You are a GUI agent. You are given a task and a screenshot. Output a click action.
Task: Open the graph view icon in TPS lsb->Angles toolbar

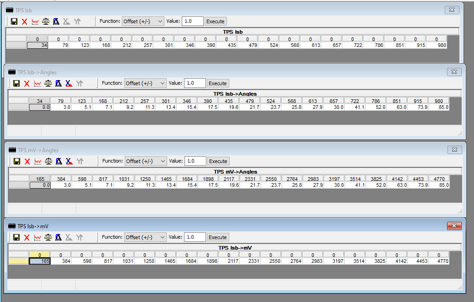(37, 83)
